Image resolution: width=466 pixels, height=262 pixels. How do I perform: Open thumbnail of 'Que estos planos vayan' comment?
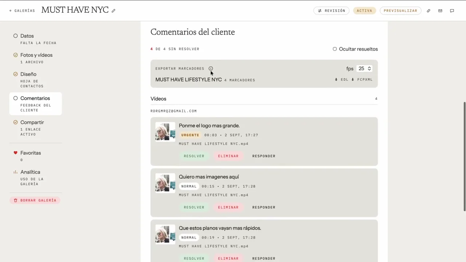coord(165,234)
